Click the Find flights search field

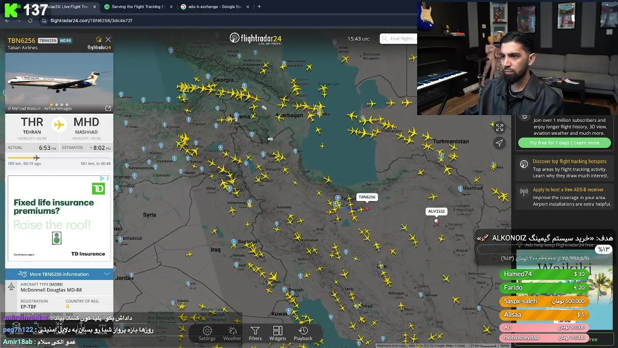click(x=399, y=39)
